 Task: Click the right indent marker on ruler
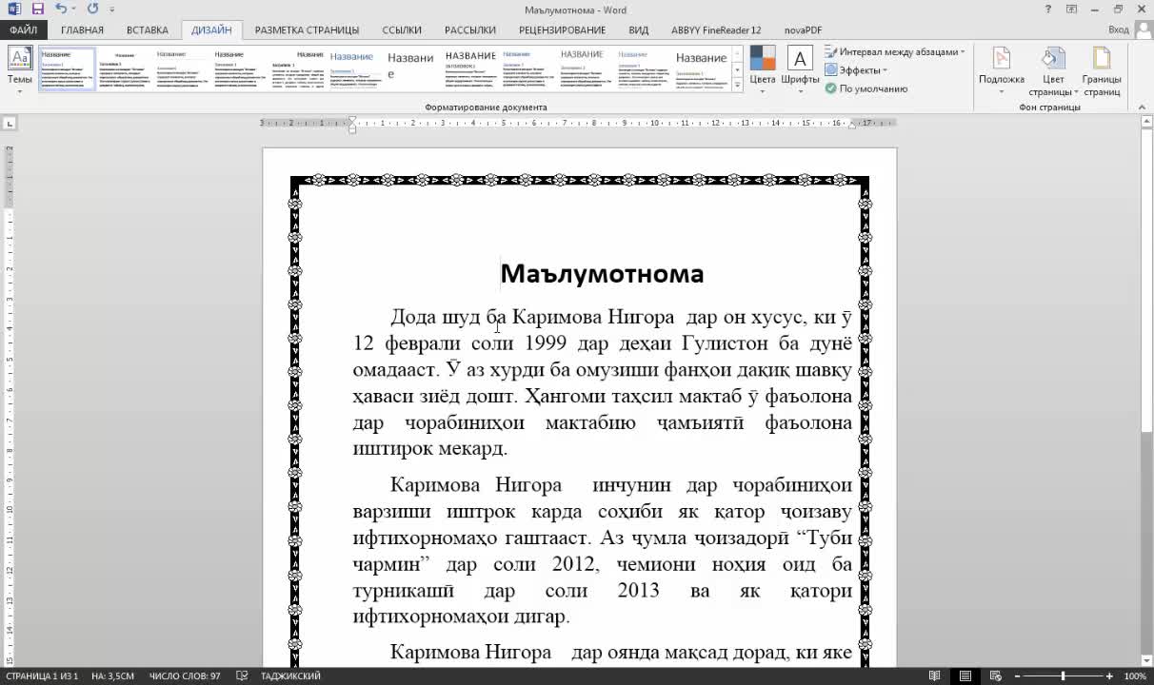tap(852, 125)
